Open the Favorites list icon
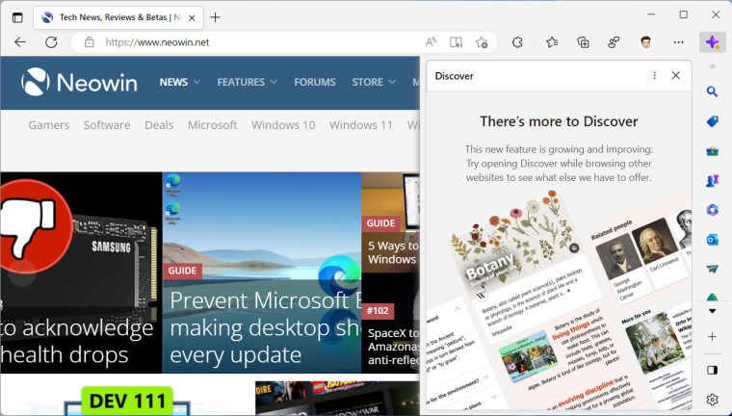 (552, 42)
